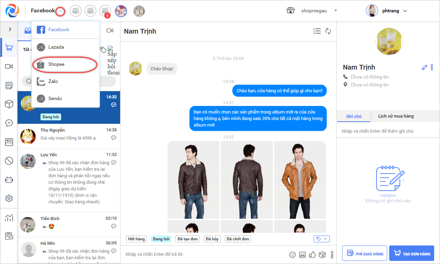Click the attach image icon in reply bar
This screenshot has height=264, width=440.
click(302, 254)
